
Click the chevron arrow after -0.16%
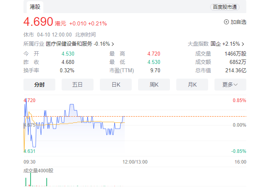[x=113, y=44]
